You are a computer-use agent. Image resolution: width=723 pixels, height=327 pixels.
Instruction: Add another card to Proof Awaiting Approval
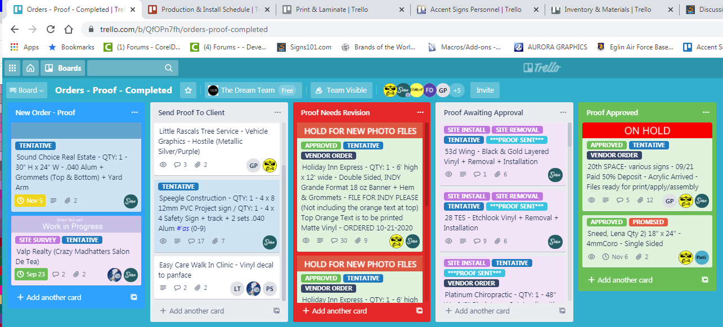click(x=478, y=311)
